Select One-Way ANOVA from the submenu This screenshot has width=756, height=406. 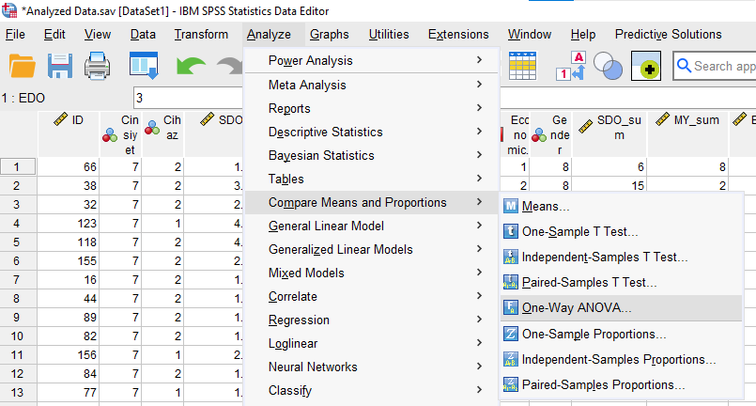click(577, 307)
